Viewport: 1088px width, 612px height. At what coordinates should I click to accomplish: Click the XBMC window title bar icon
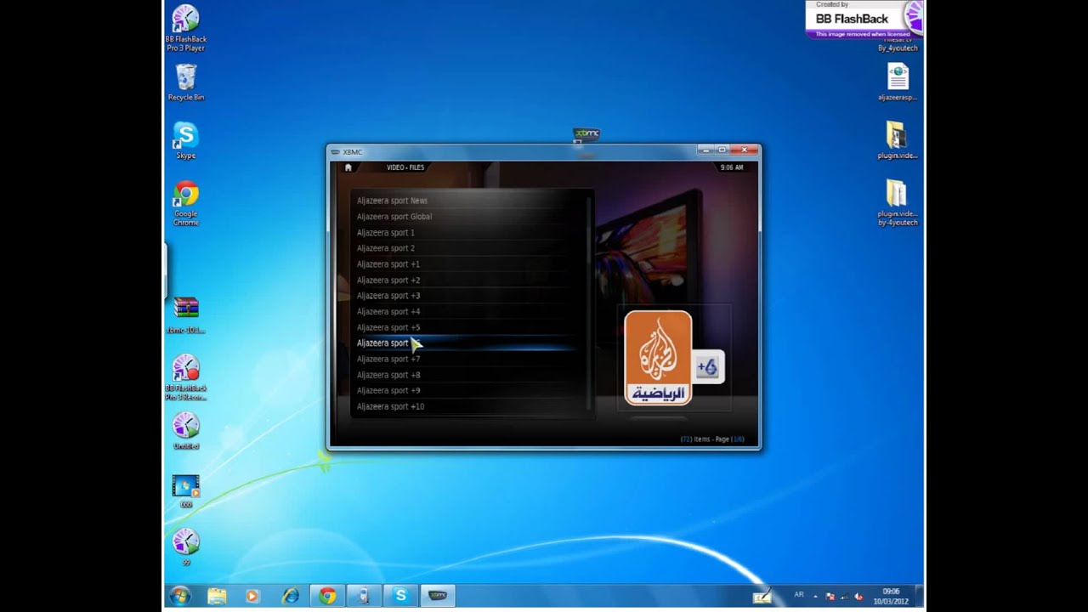coord(335,152)
